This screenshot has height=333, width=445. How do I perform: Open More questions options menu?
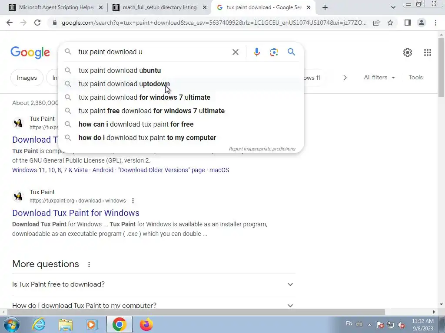click(89, 264)
